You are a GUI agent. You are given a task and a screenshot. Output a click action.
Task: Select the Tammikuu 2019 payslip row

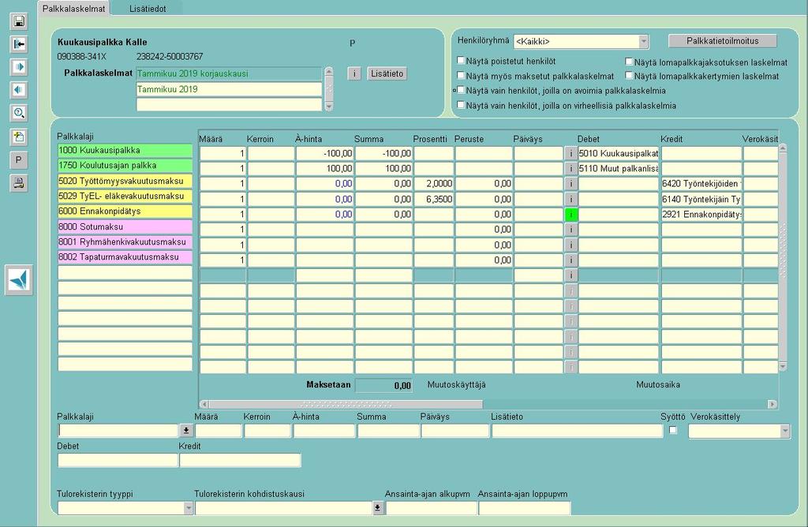(x=229, y=89)
